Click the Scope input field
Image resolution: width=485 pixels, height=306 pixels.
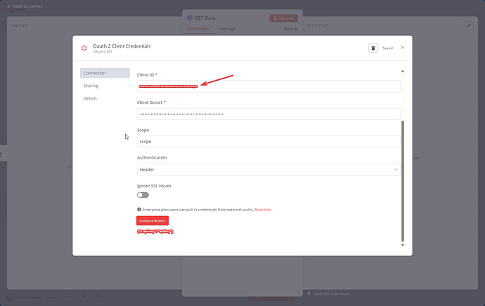click(269, 142)
